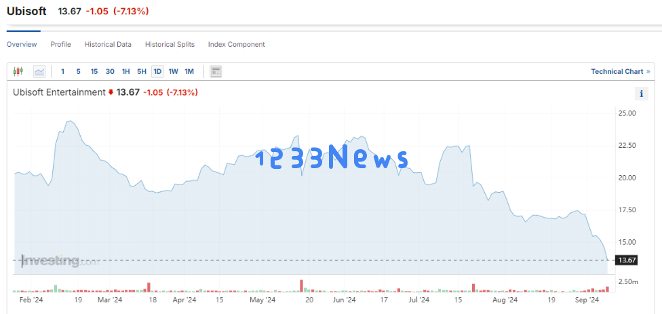Click the Mar '24 date label
The width and height of the screenshot is (662, 314).
point(110,300)
